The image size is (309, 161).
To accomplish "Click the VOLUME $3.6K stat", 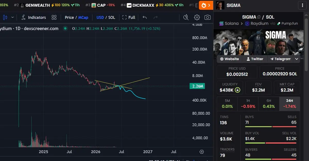I will click(x=227, y=137).
